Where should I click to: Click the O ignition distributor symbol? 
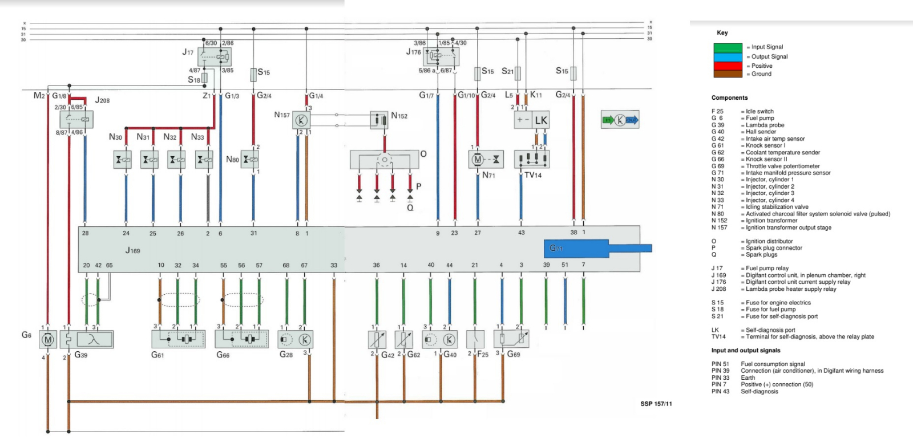(x=385, y=160)
